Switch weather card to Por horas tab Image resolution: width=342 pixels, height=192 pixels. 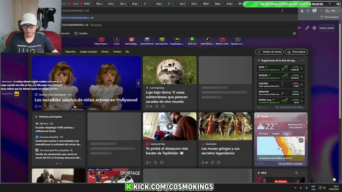(x=263, y=134)
